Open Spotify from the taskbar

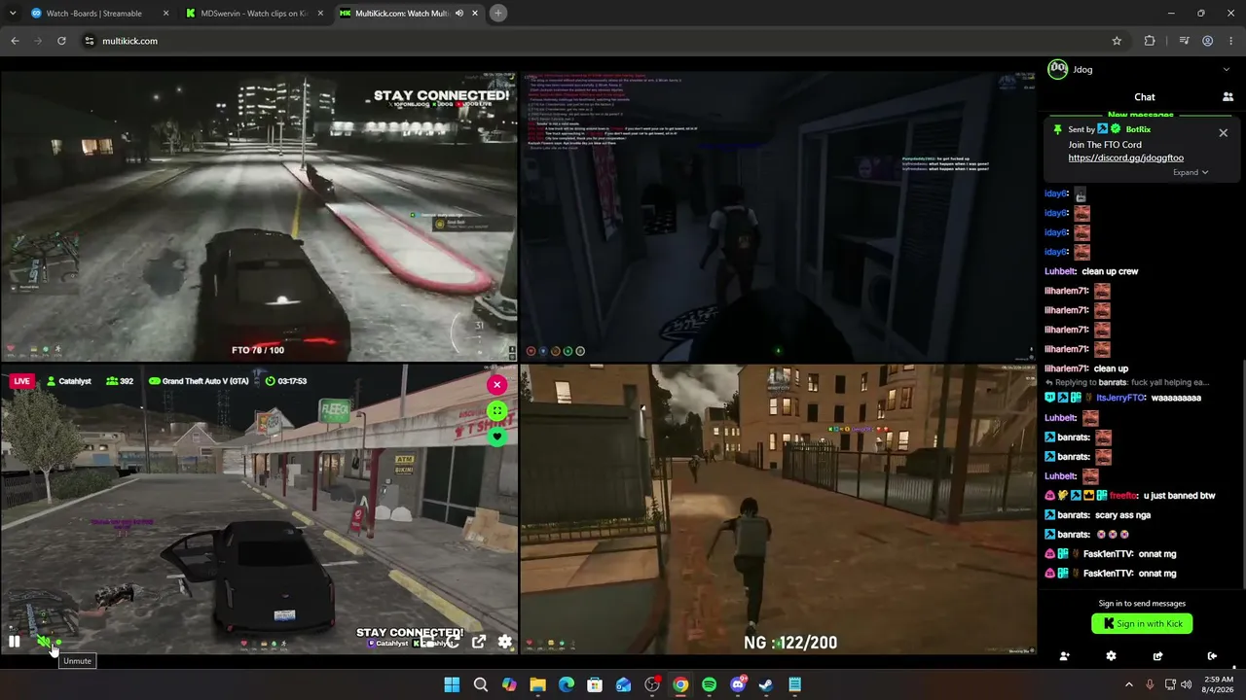click(709, 684)
